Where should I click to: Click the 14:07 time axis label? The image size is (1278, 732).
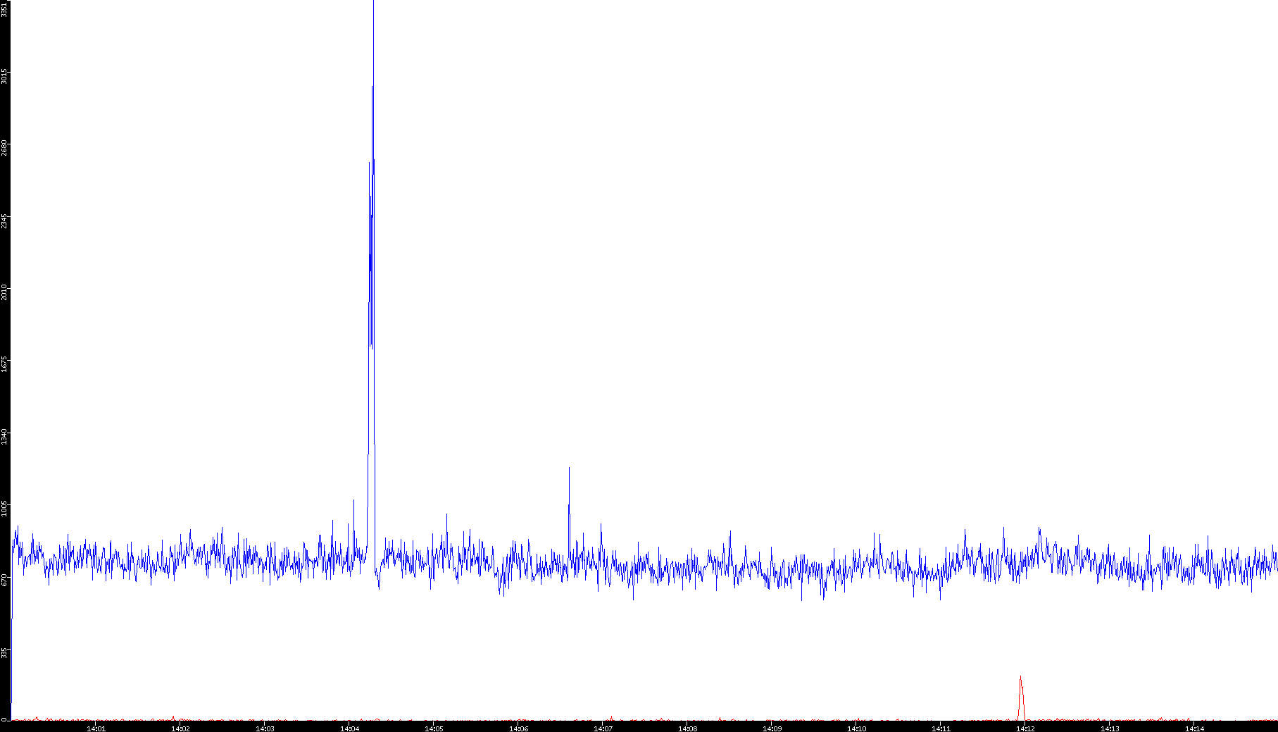603,728
